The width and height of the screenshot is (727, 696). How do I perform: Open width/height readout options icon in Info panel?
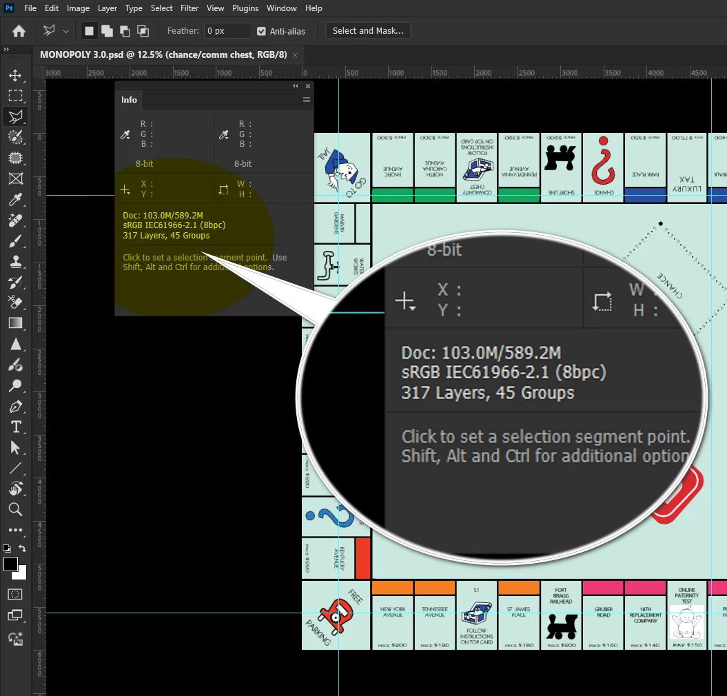point(224,190)
